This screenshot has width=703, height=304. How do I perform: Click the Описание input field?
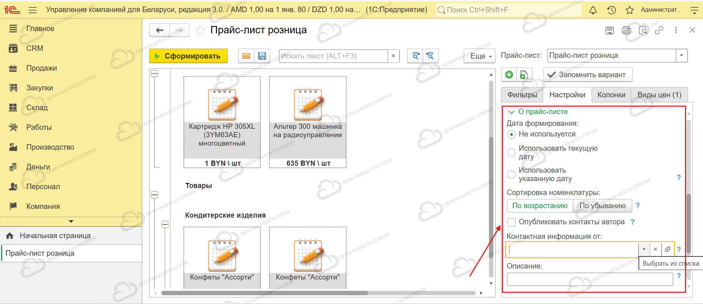[590, 279]
